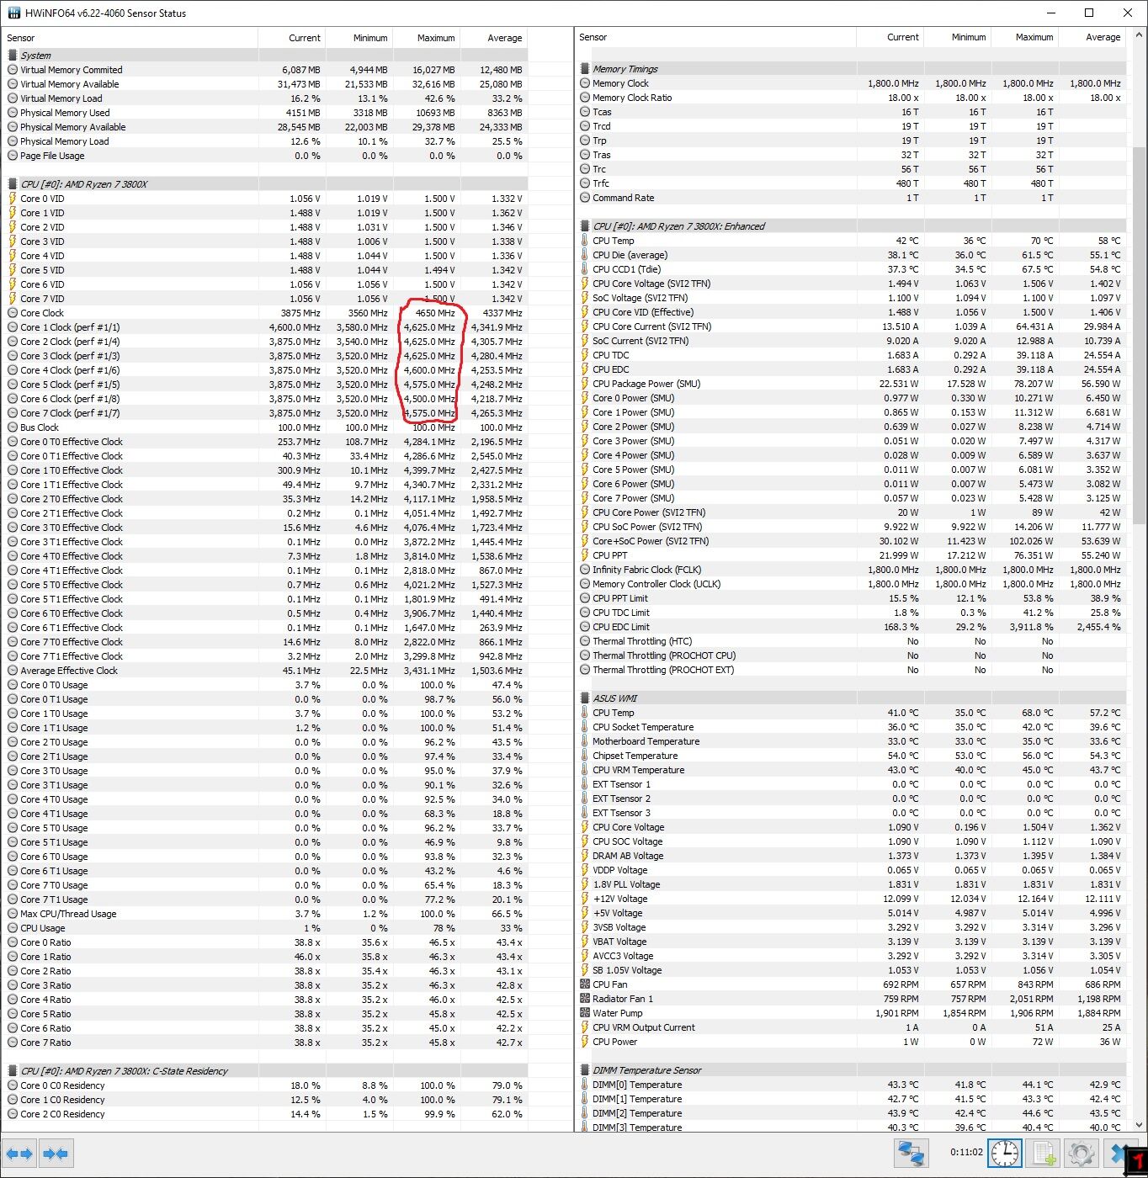Click the Memory Timings group chip icon
The width and height of the screenshot is (1148, 1178).
(584, 69)
